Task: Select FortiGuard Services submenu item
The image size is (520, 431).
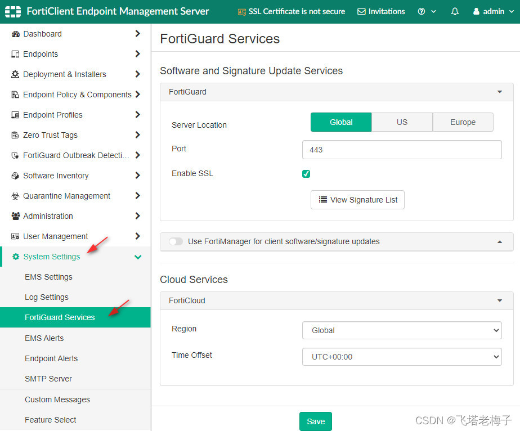Action: click(75, 317)
